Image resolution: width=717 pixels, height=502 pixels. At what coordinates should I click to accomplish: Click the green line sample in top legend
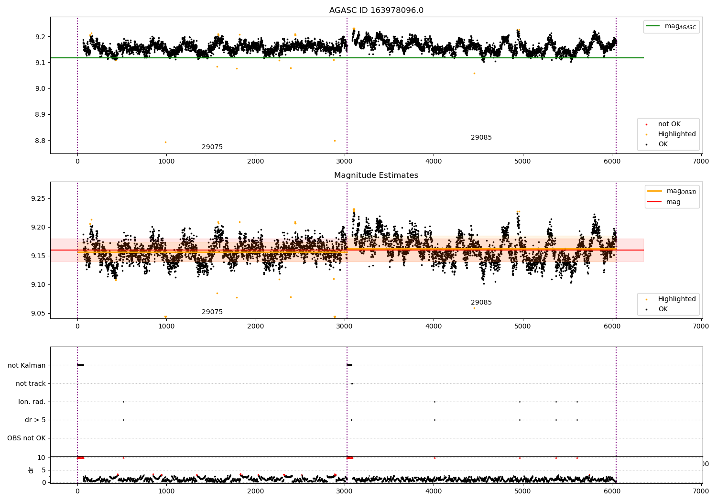point(653,26)
